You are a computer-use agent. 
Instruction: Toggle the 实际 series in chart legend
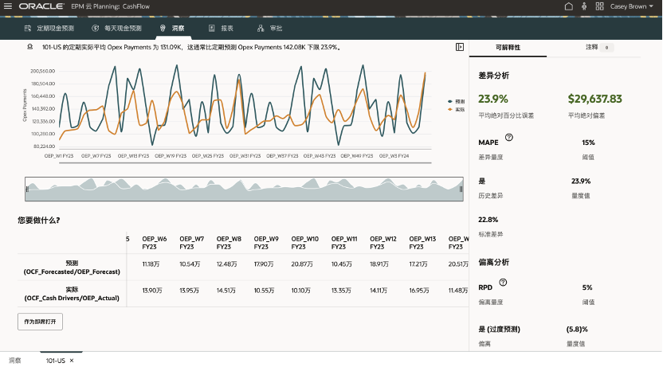tap(455, 110)
